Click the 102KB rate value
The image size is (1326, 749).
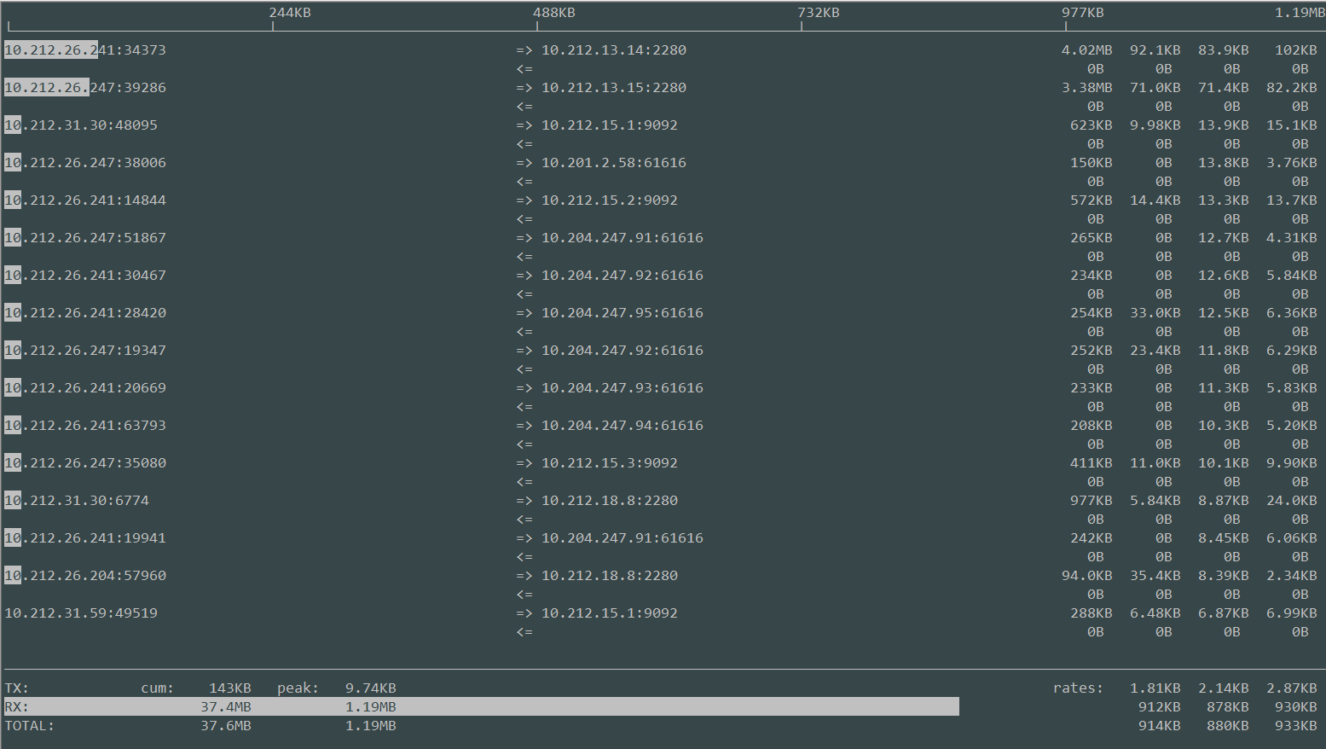(x=1296, y=50)
